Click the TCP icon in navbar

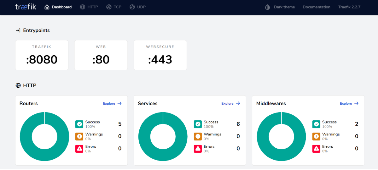(109, 7)
